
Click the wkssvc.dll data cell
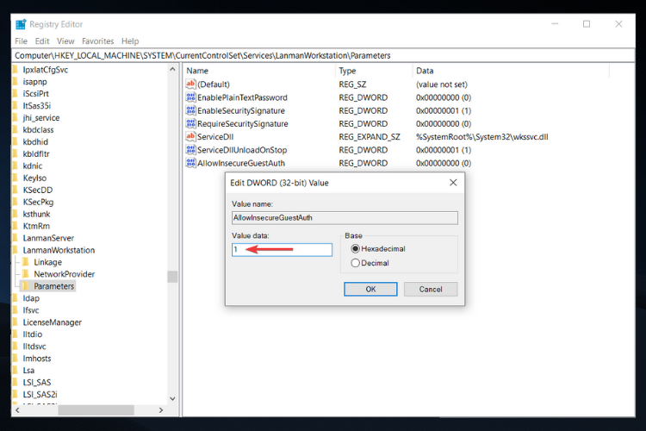coord(482,136)
